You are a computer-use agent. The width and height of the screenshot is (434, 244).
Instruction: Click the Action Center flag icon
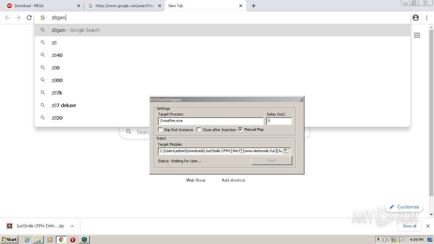pos(402,240)
